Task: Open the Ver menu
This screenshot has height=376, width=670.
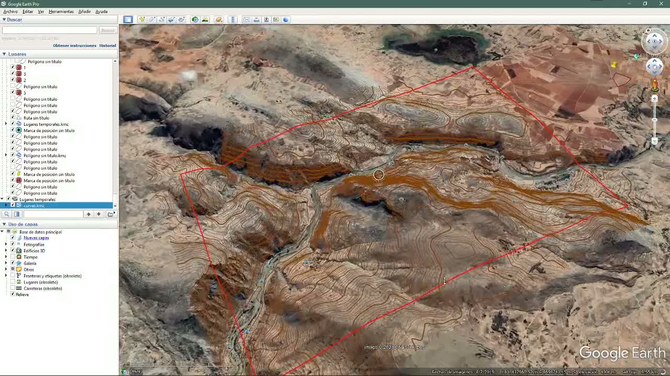Action: click(41, 11)
